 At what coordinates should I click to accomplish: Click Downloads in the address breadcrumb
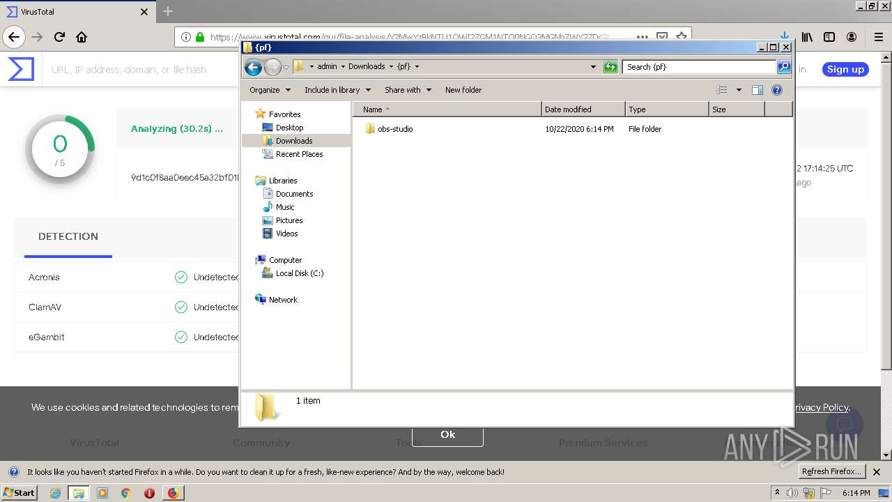367,67
